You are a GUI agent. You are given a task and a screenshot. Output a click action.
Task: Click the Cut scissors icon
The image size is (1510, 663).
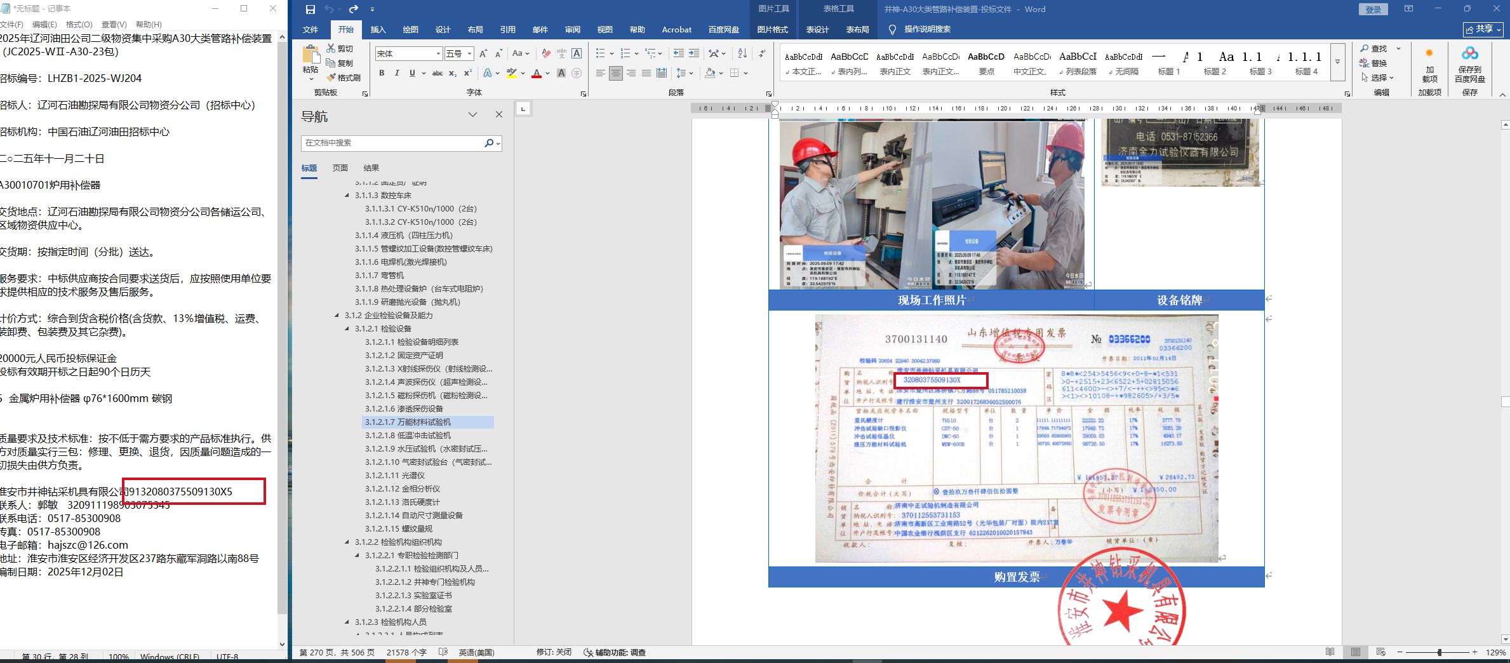331,48
